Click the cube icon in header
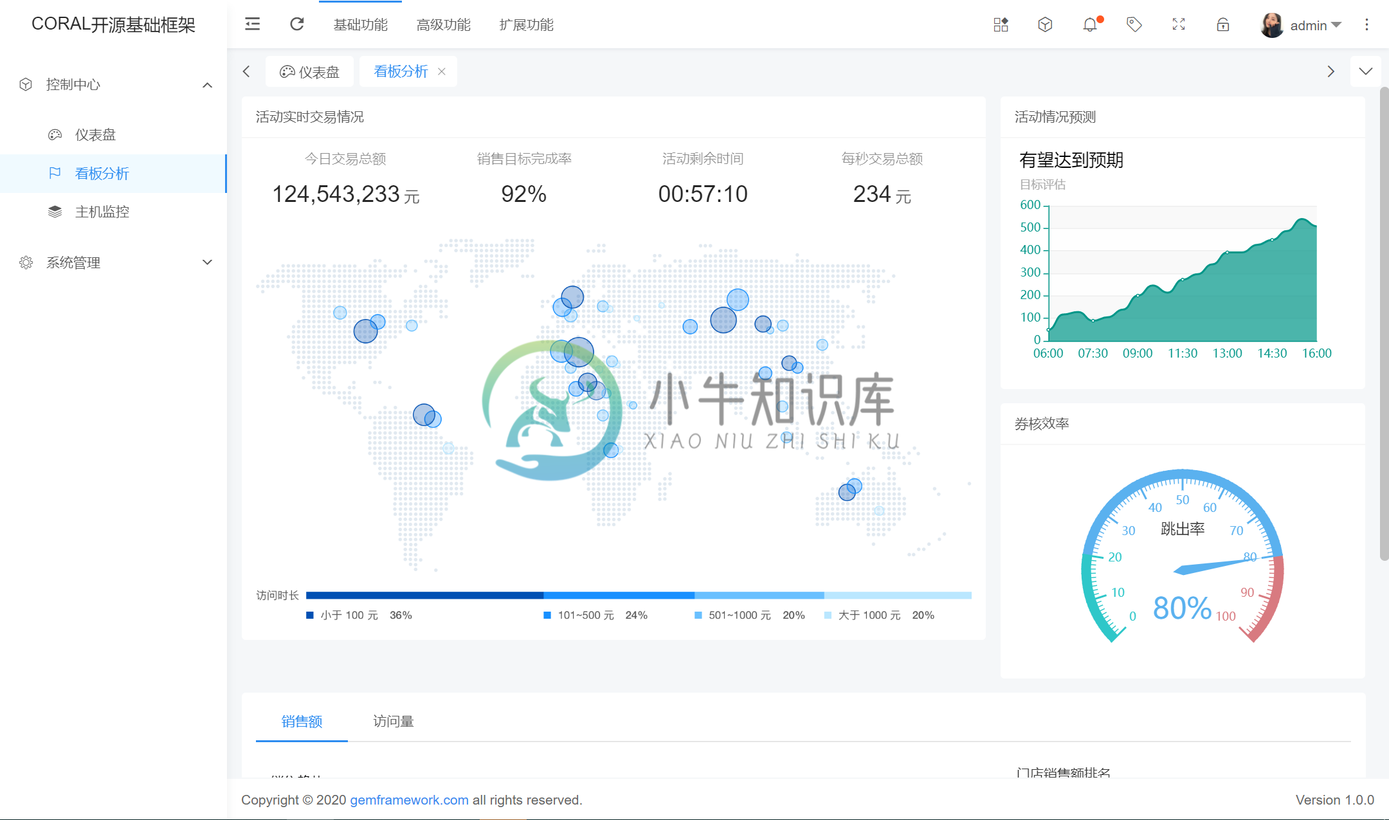This screenshot has height=820, width=1389. [1045, 24]
